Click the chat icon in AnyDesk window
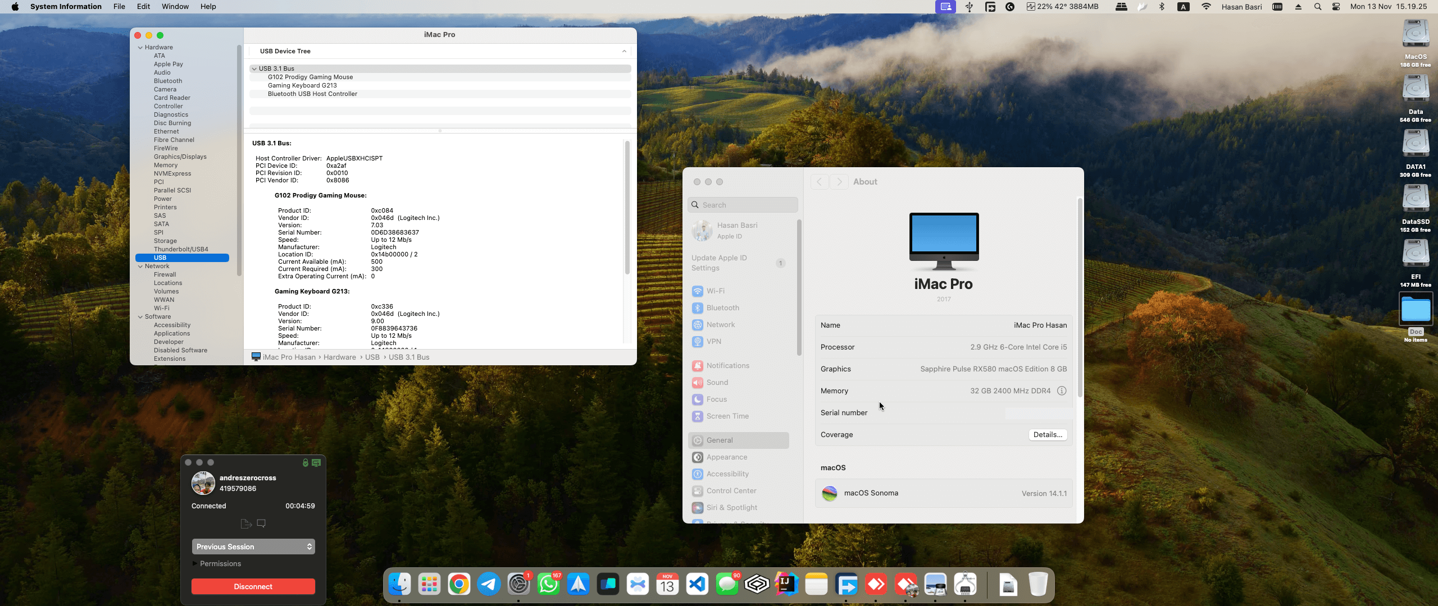Viewport: 1438px width, 606px height. [261, 524]
